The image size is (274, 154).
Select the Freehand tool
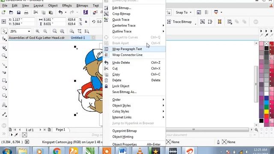tap(4, 65)
